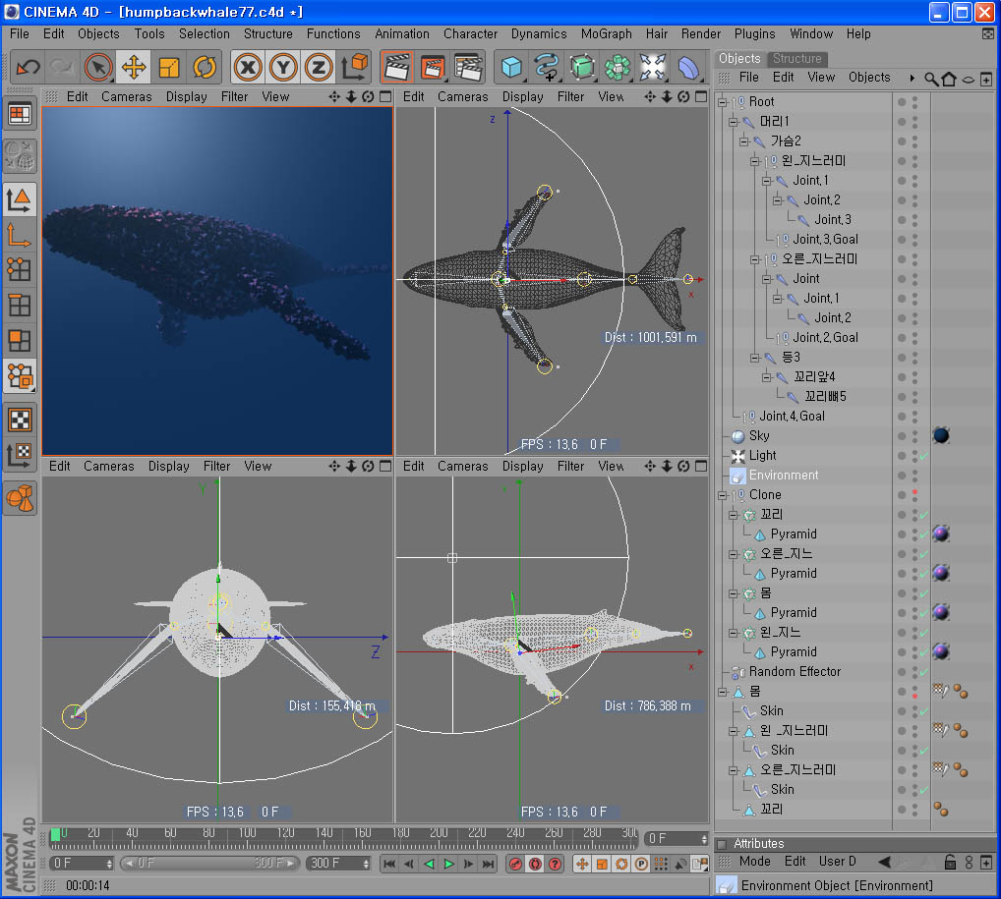
Task: Click the autokeying button
Action: (x=536, y=864)
